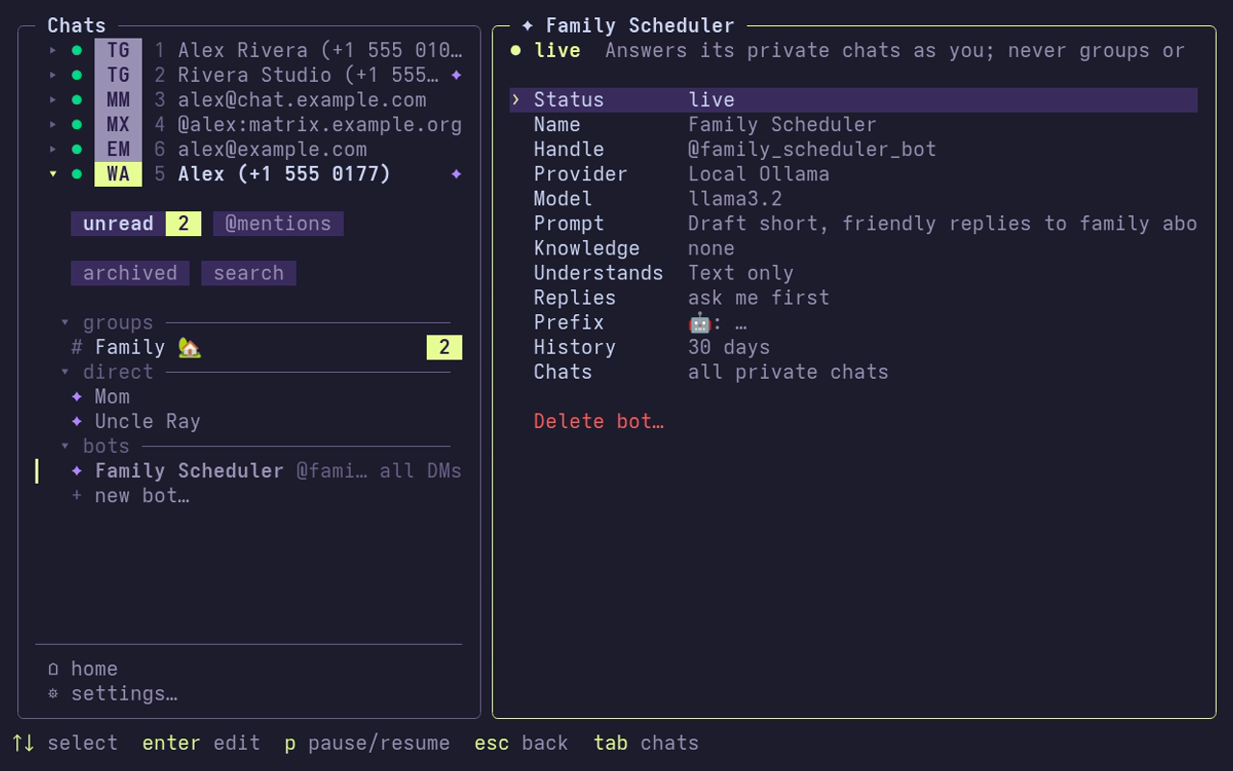Viewport: 1233px width, 771px height.
Task: Edit the Replies ask me first row
Action: [x=853, y=298]
